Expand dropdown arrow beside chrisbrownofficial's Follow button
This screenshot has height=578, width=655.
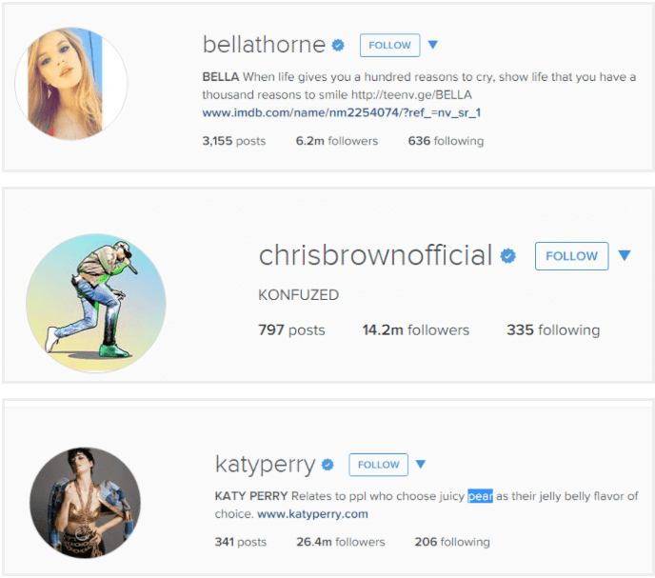625,255
